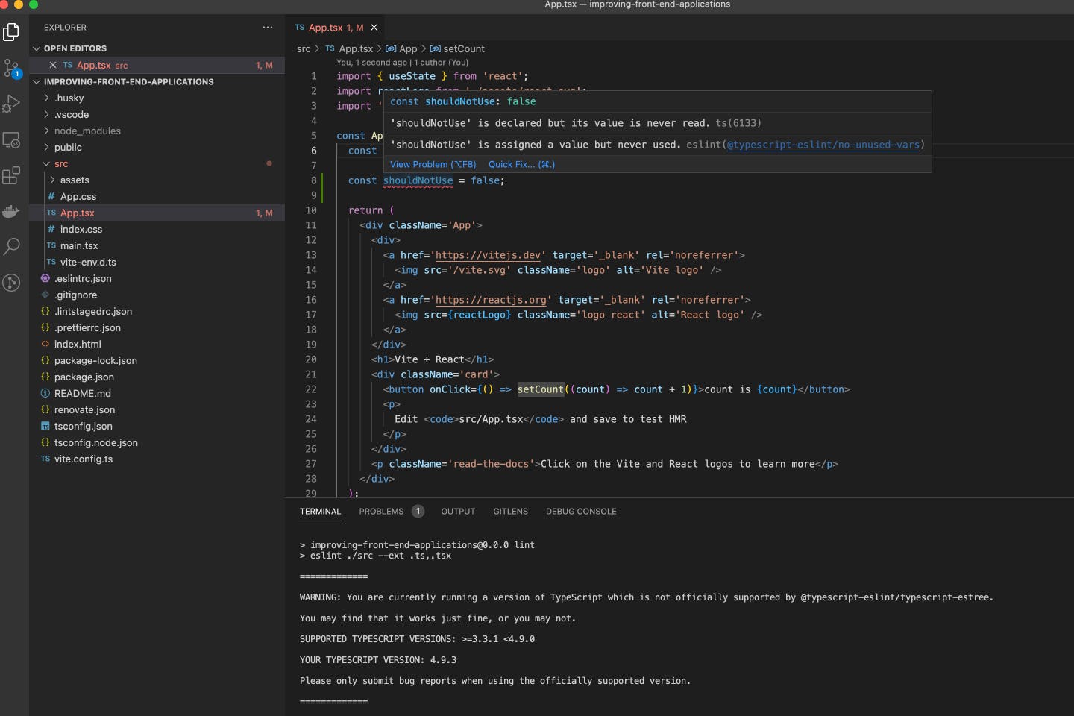Open the GitLens sidebar view
Image resolution: width=1074 pixels, height=716 pixels.
pyautogui.click(x=12, y=283)
